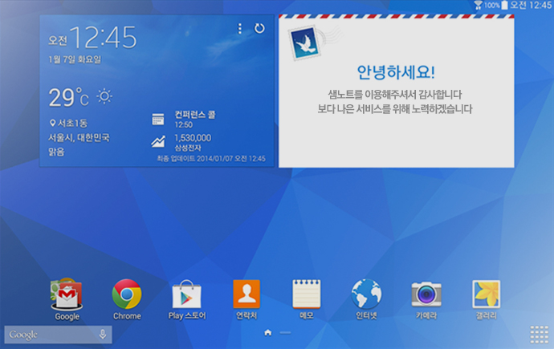Image resolution: width=554 pixels, height=349 pixels.
Task: Open the 연락처 contacts app
Action: click(246, 294)
